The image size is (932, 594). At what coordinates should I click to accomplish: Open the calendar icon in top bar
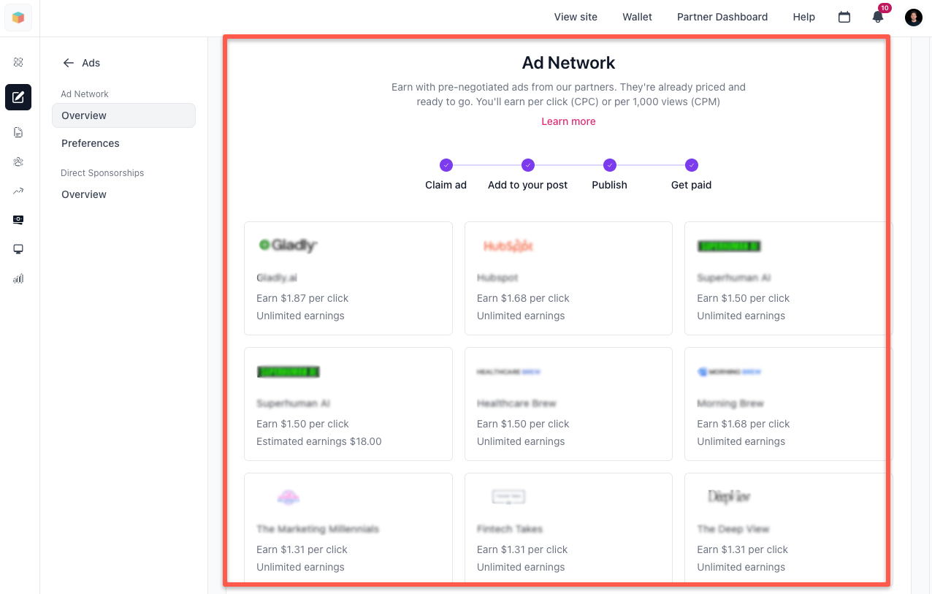(844, 16)
